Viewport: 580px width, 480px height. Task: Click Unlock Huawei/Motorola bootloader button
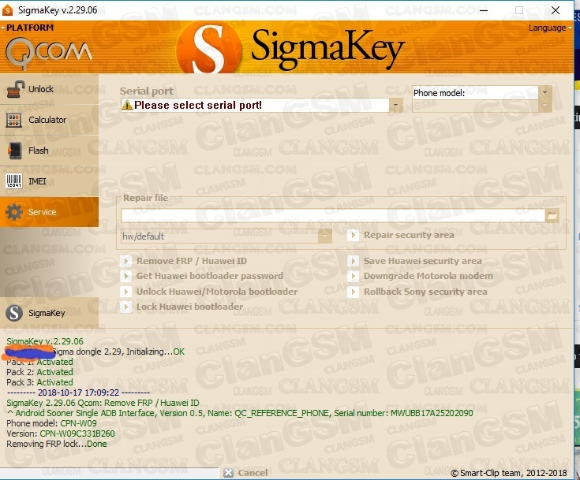click(x=209, y=292)
